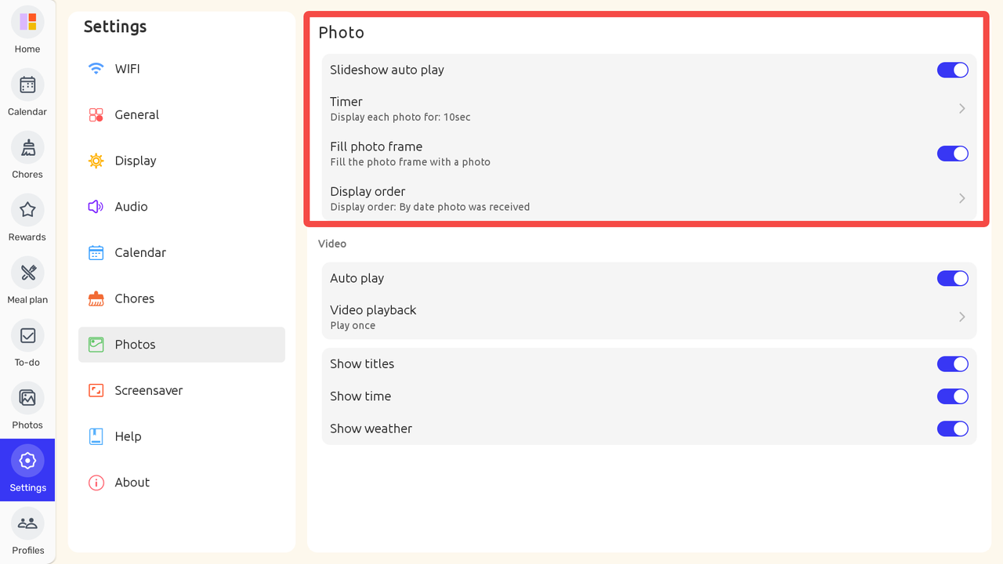Open Display order options chevron

tap(961, 198)
